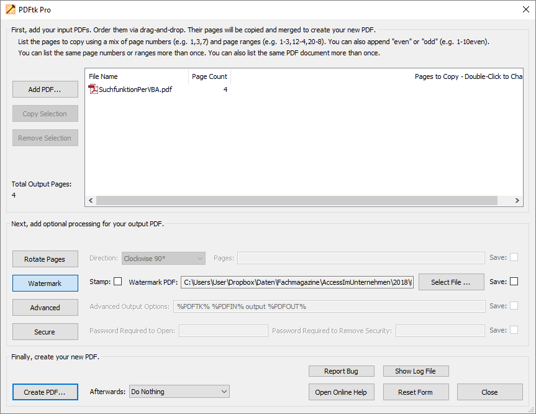Screen dimensions: 536x414
Task: Click Open Online Help button
Action: 342,392
